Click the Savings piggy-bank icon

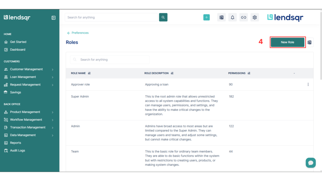(x=6, y=92)
